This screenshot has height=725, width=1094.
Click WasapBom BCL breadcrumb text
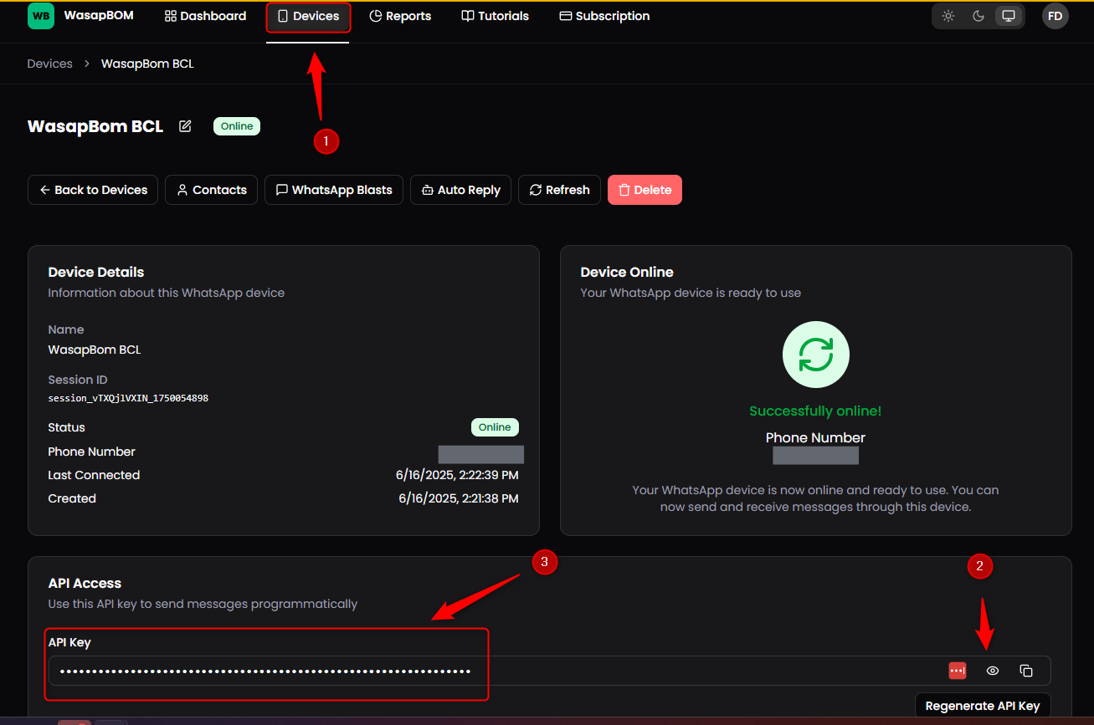(147, 64)
